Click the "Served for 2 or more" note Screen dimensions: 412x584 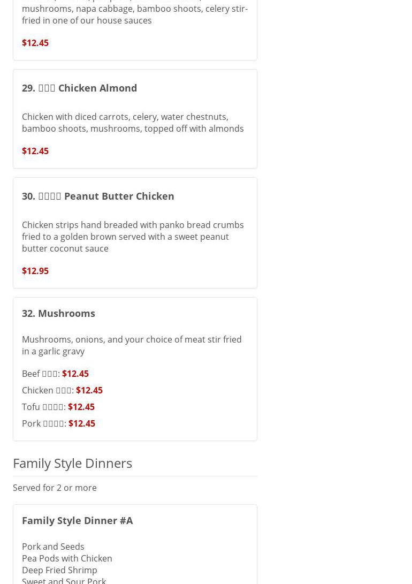point(55,488)
